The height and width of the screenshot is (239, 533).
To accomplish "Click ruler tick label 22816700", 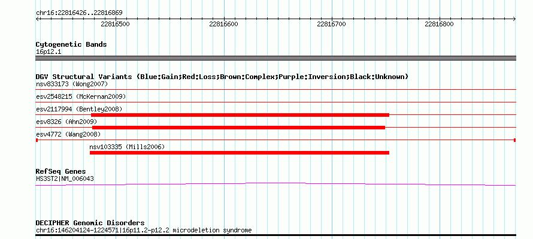I will click(331, 24).
